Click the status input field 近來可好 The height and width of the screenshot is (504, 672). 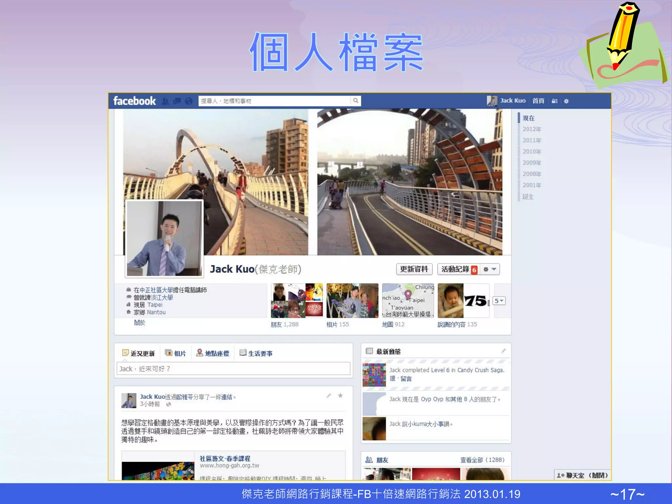[233, 368]
